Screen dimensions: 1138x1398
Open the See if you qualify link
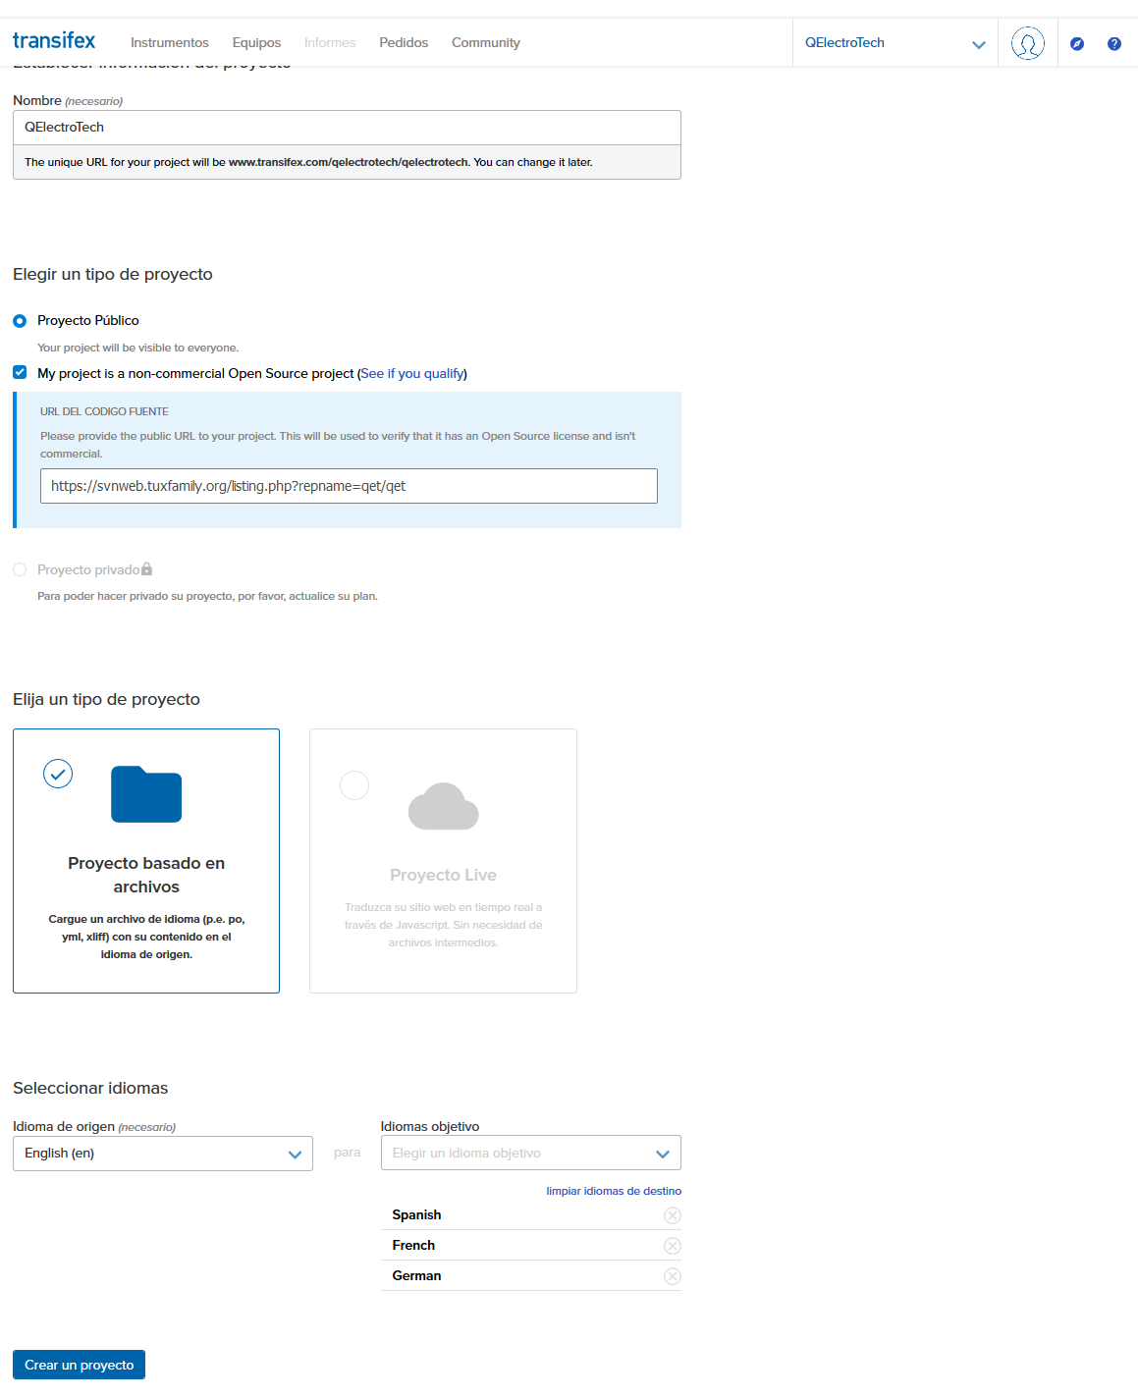tap(412, 374)
